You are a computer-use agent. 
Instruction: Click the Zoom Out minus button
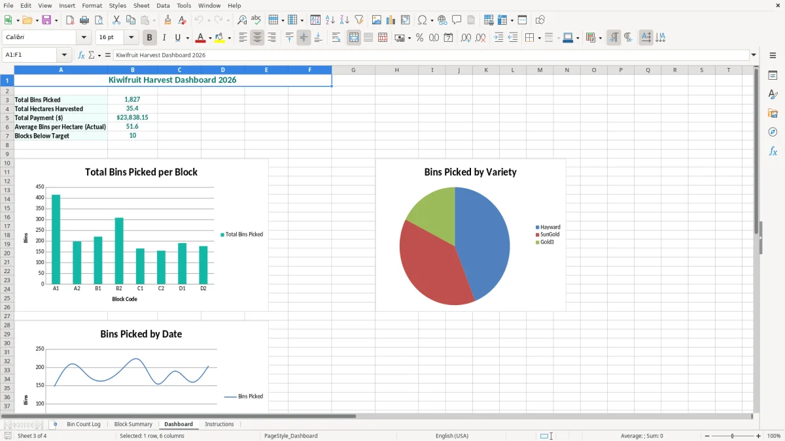click(x=707, y=436)
